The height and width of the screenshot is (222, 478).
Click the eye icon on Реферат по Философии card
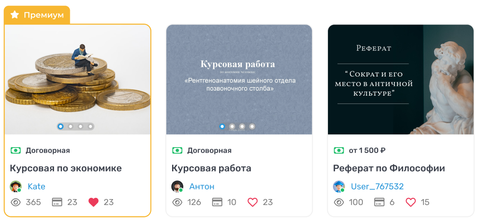(x=339, y=202)
